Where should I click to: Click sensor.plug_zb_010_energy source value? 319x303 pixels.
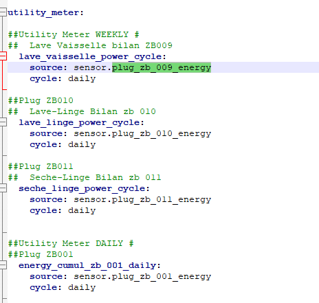point(142,133)
